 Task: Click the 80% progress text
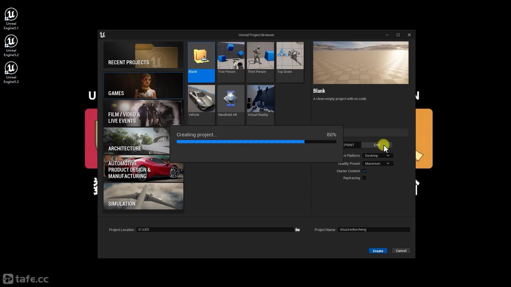[x=332, y=135]
